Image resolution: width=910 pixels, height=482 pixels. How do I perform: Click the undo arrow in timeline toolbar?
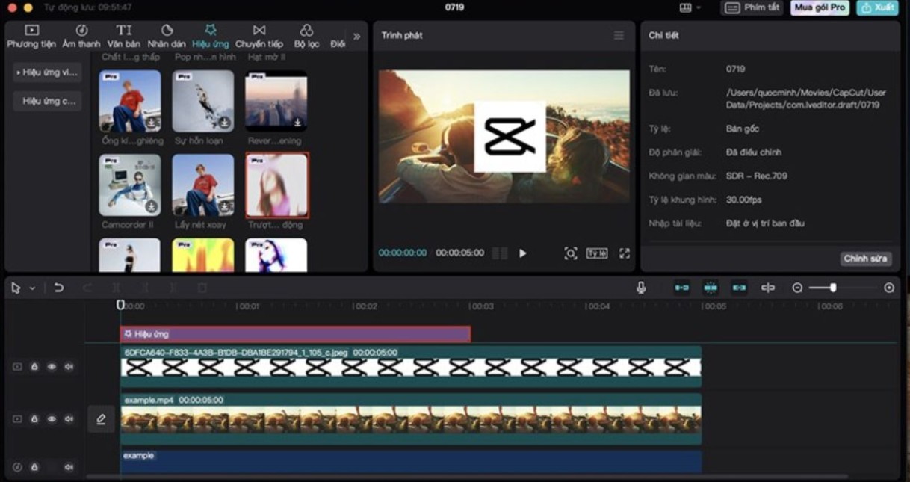59,288
